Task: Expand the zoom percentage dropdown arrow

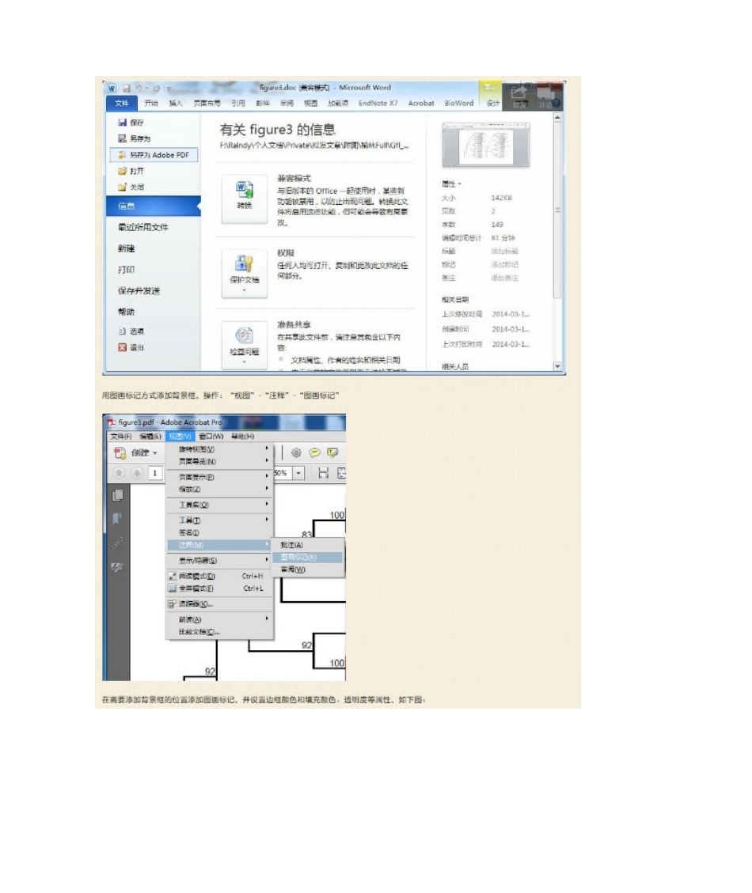Action: 298,473
